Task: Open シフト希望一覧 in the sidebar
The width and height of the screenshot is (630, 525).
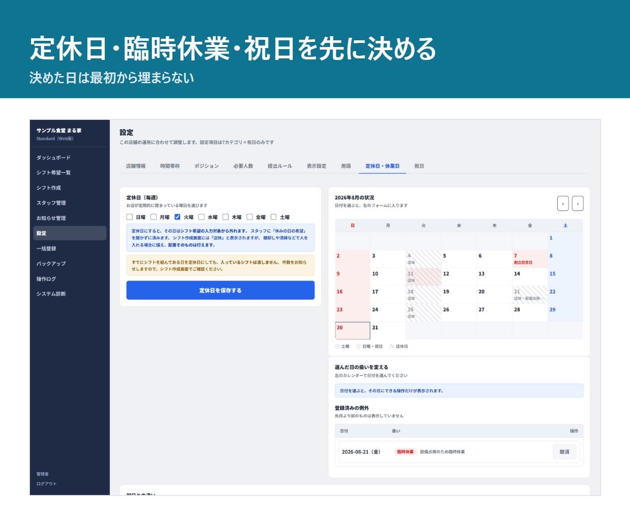Action: [x=70, y=173]
